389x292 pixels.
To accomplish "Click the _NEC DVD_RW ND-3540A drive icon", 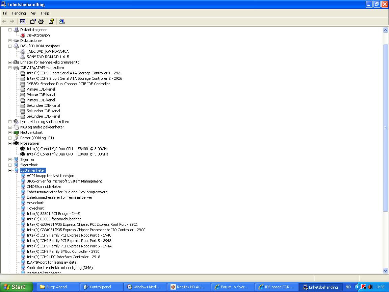I will tap(23, 51).
